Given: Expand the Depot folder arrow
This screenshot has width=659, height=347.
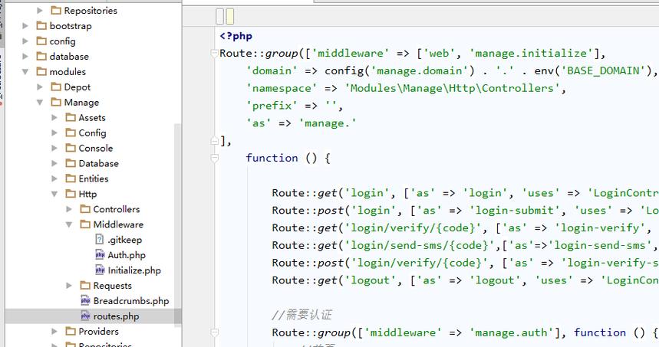Looking at the screenshot, I should (40, 87).
